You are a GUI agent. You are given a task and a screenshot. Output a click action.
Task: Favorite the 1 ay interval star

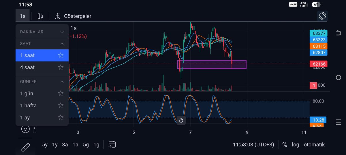click(x=61, y=117)
